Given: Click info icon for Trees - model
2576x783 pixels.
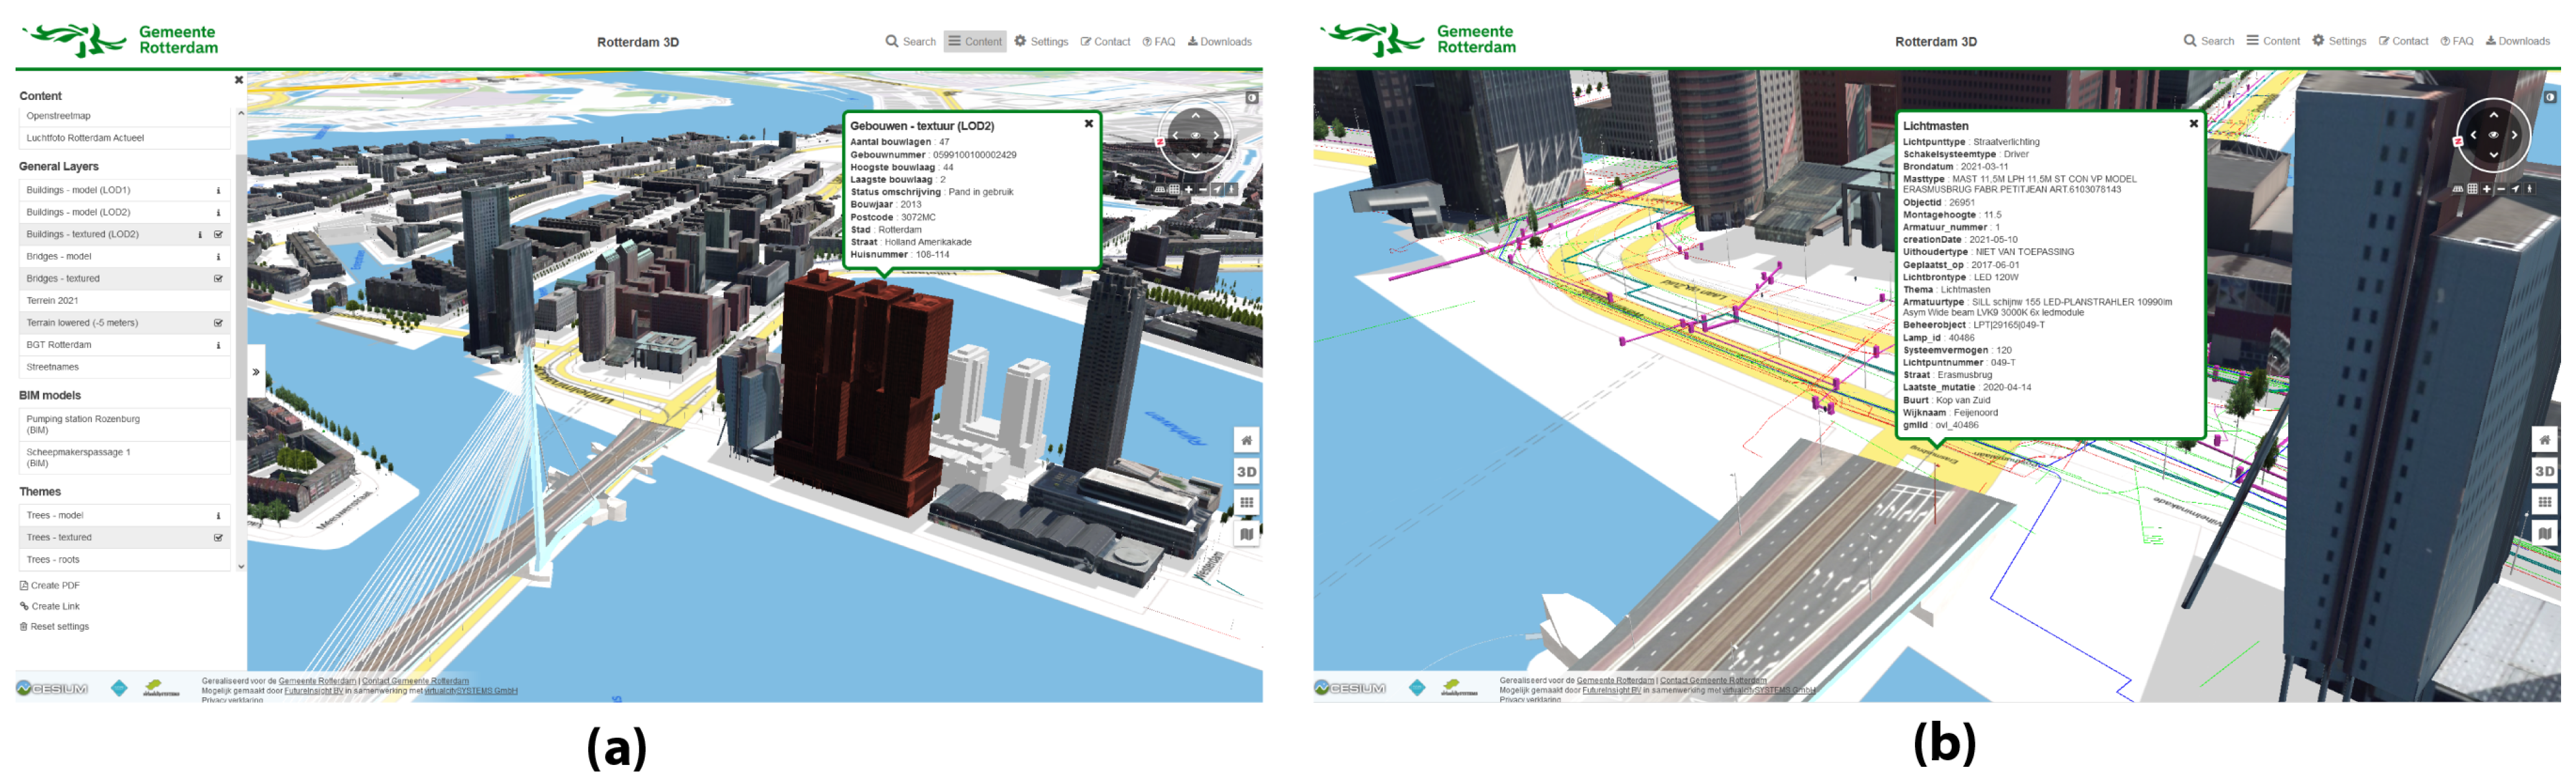Looking at the screenshot, I should 218,517.
